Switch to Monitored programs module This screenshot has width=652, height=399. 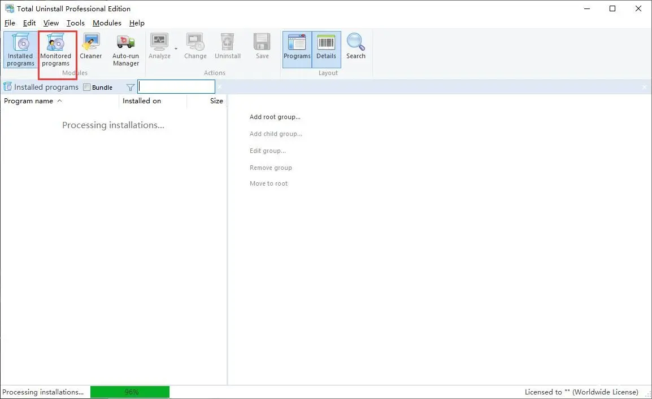pos(56,50)
